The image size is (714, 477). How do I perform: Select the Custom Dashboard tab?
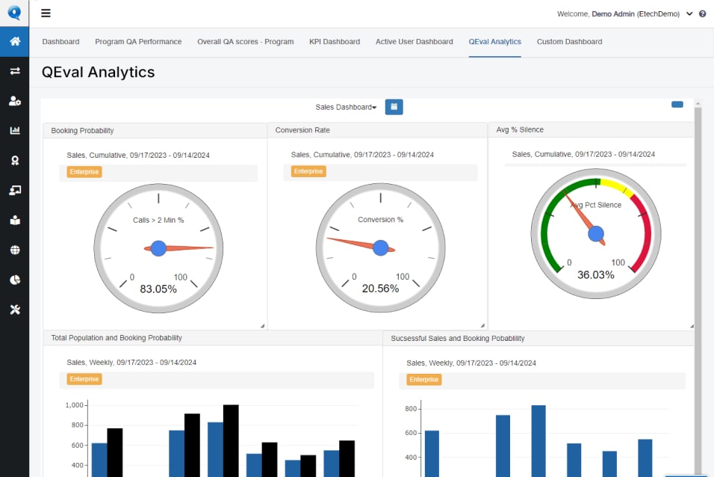click(569, 42)
